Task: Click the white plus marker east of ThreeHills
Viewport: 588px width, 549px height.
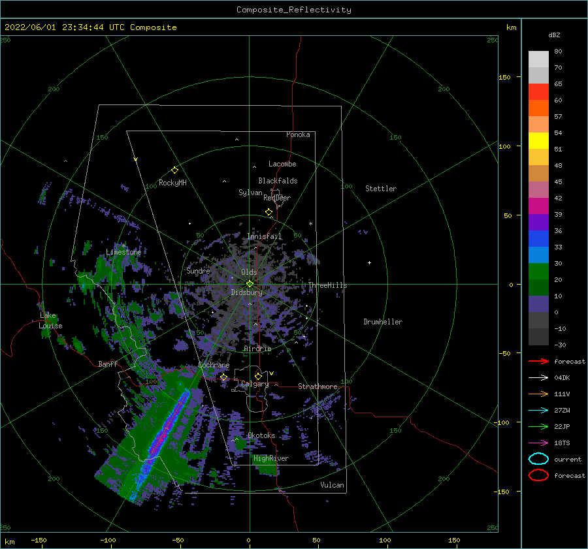Action: tap(369, 262)
